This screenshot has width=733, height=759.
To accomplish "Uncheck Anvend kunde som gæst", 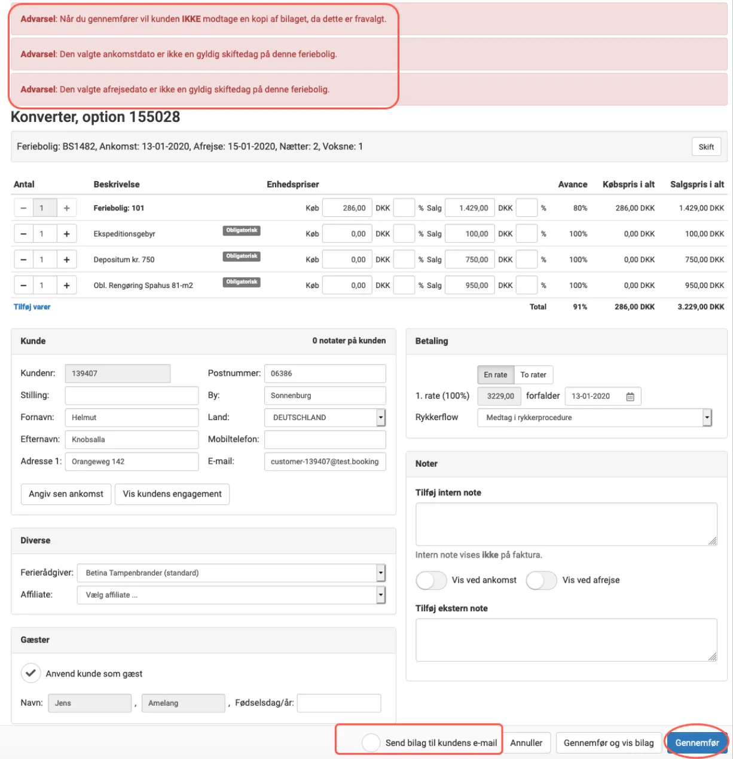I will (x=30, y=673).
